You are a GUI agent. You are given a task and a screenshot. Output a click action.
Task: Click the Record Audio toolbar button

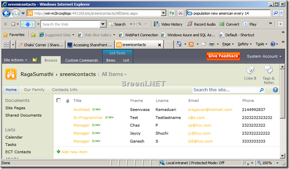click(x=201, y=24)
